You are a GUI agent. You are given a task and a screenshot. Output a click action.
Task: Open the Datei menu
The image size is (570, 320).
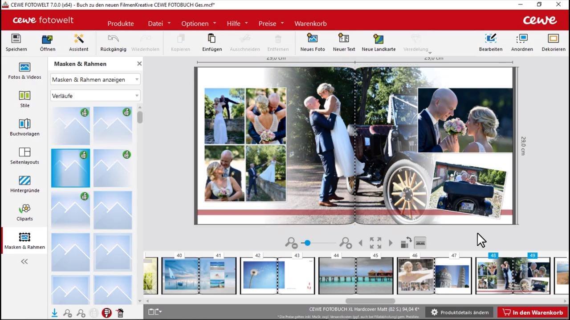tap(159, 24)
